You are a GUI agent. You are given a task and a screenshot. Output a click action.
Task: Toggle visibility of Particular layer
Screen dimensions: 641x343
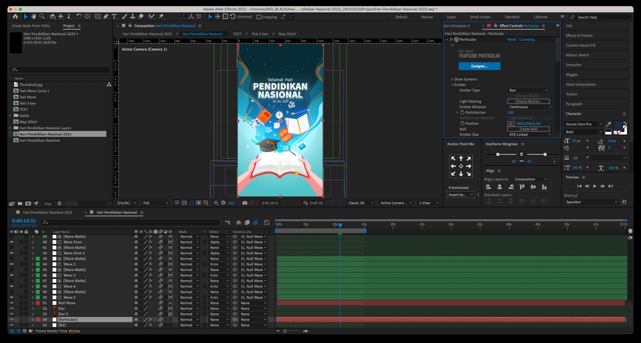click(x=11, y=320)
